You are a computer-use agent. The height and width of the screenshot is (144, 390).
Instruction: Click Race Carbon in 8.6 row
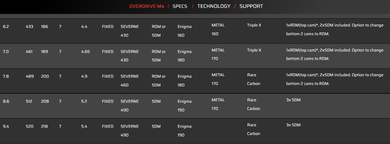pos(253,104)
